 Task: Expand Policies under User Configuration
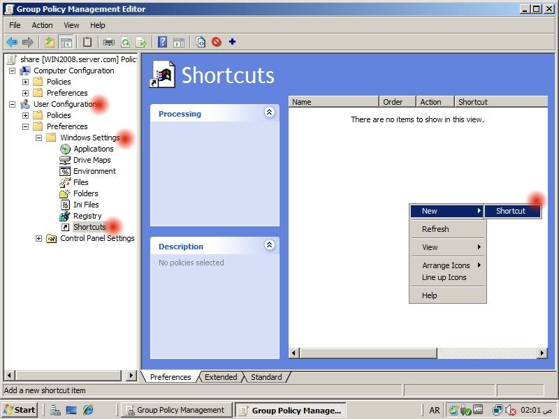click(25, 115)
